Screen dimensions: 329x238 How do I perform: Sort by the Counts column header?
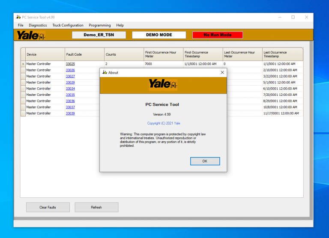124,54
